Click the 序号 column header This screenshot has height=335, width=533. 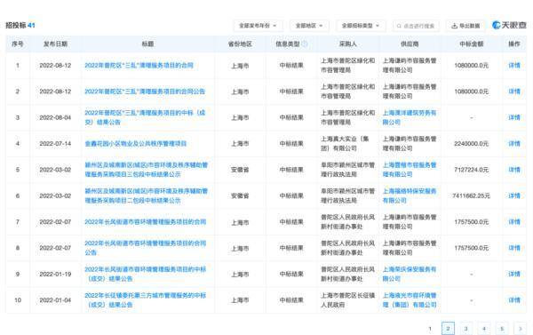(18, 44)
